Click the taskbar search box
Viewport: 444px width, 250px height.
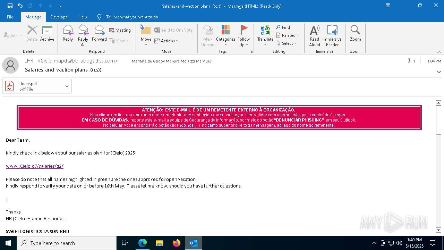point(67,243)
